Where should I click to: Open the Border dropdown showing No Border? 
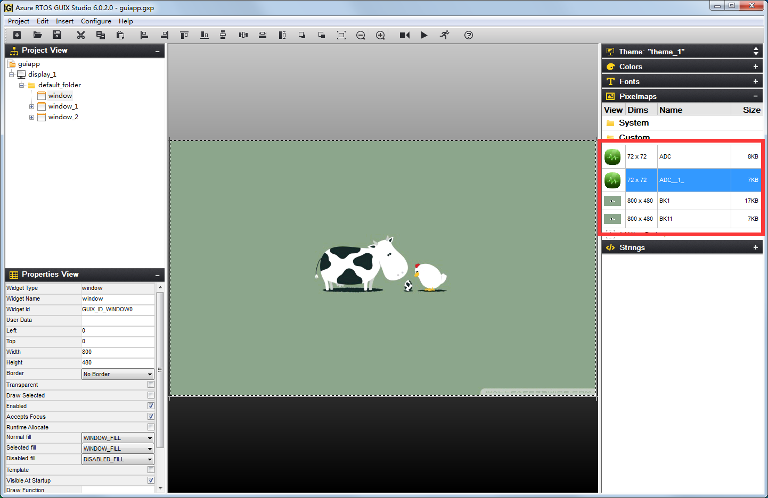[x=118, y=374]
